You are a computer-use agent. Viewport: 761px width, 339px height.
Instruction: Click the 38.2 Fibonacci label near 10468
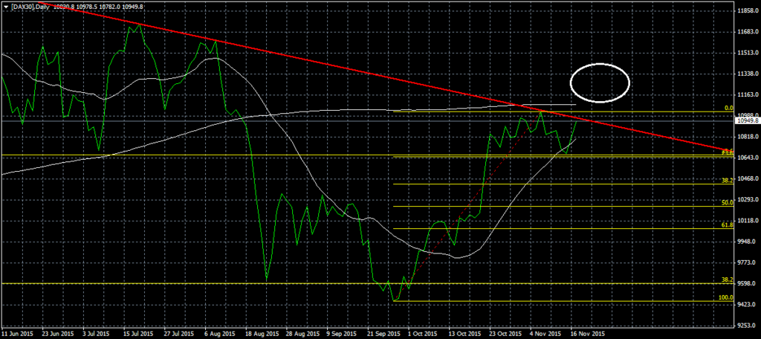coord(727,181)
